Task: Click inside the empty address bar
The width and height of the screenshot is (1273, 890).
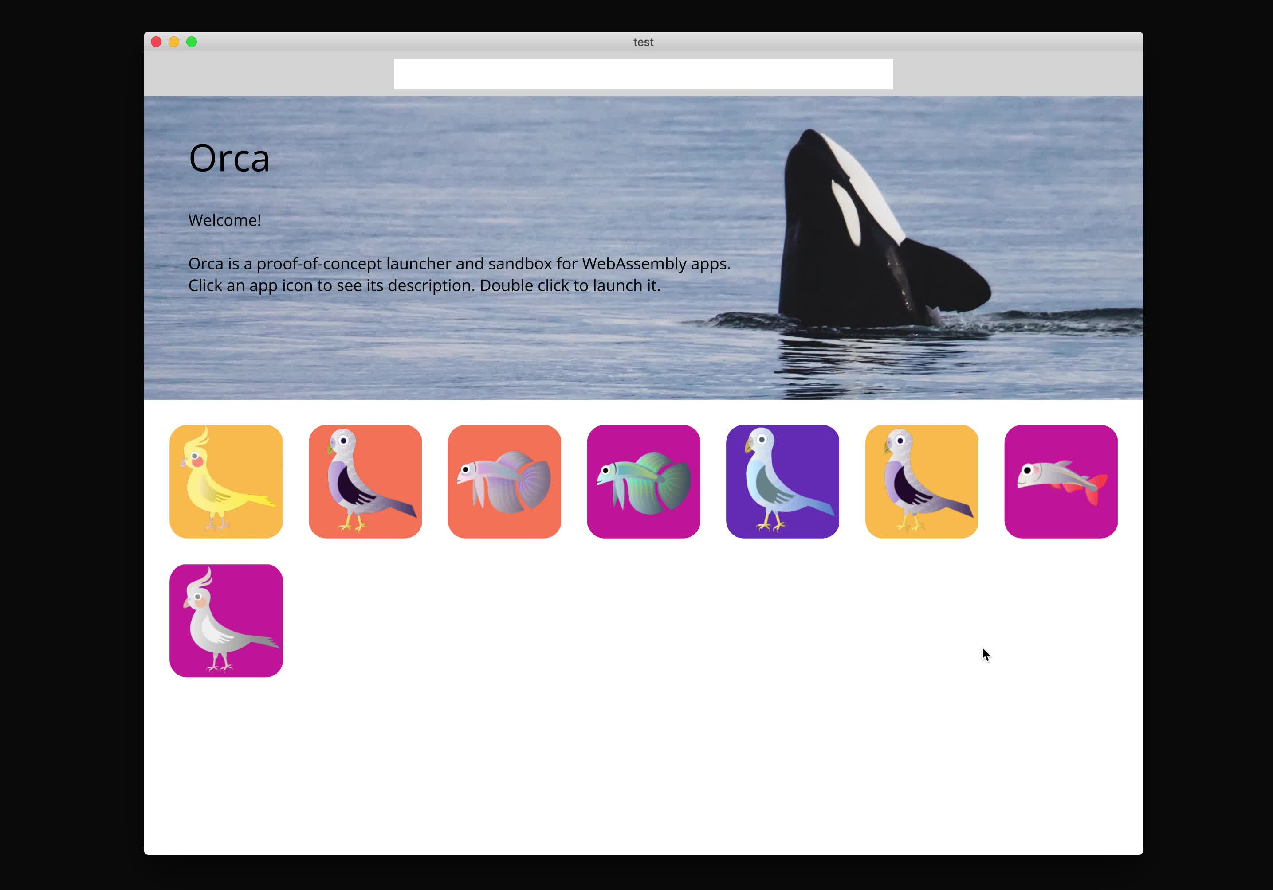Action: (x=643, y=72)
